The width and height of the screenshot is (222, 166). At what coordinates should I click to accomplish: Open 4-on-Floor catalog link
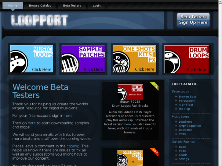186,105
